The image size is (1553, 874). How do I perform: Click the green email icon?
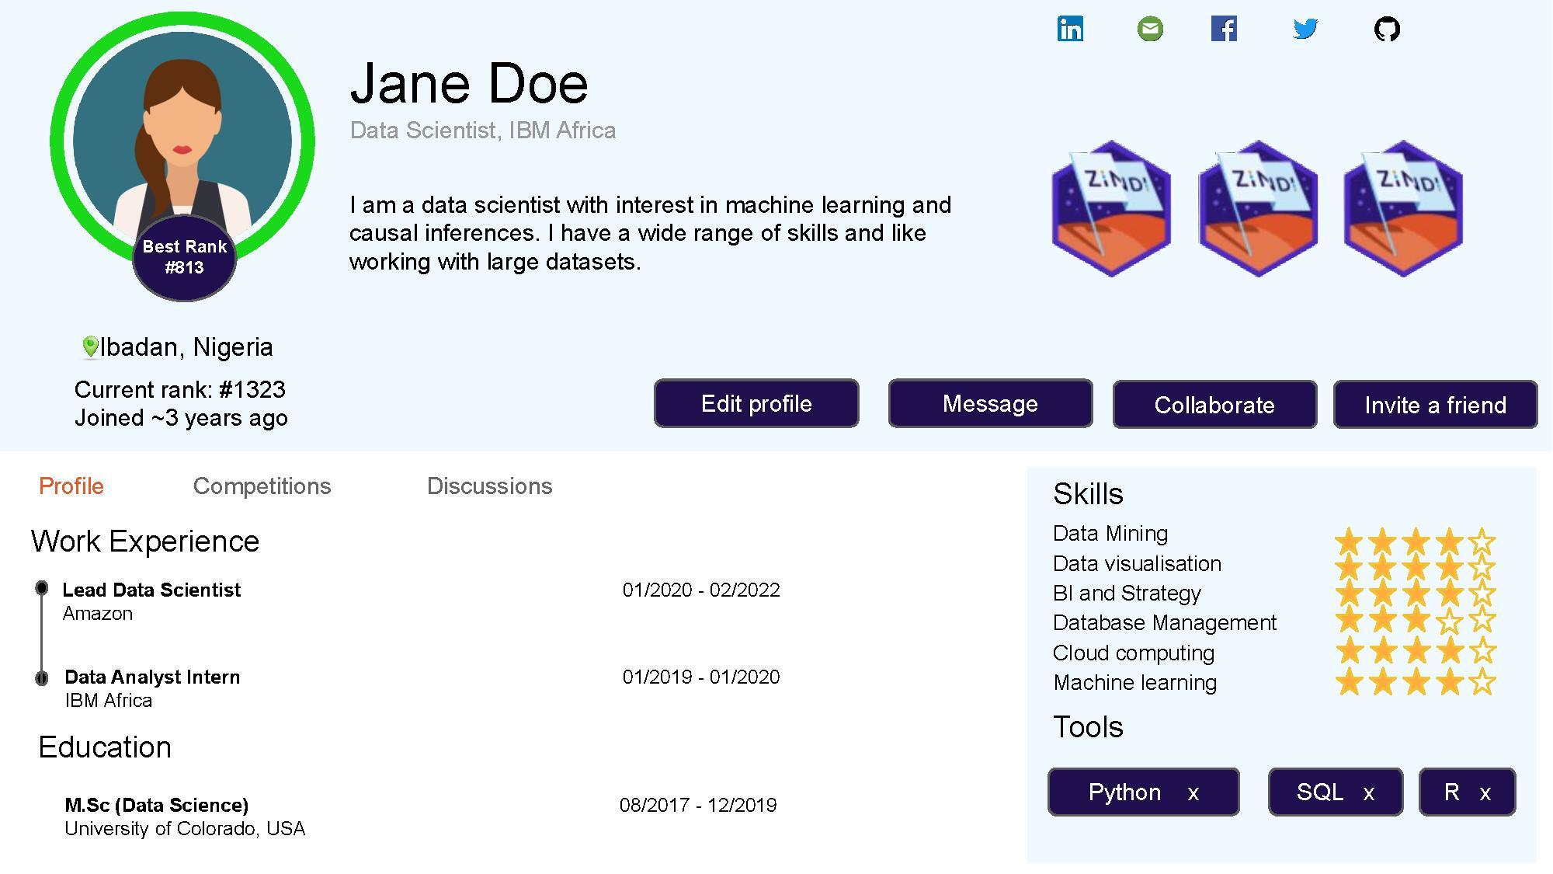tap(1150, 30)
